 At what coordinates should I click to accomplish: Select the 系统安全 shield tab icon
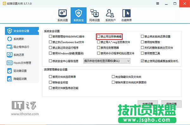[x=79, y=13]
